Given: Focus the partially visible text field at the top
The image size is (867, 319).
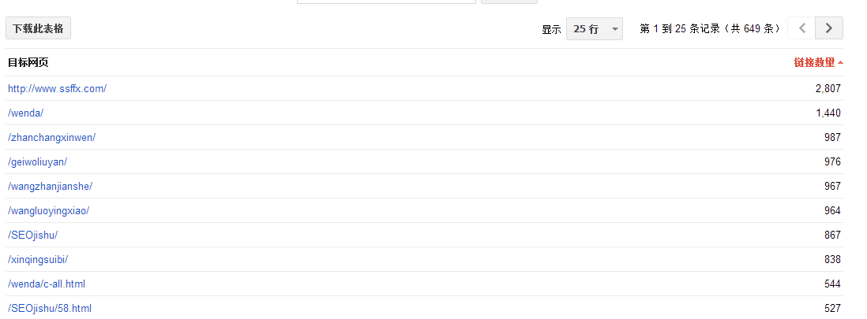Looking at the screenshot, I should pyautogui.click(x=386, y=2).
